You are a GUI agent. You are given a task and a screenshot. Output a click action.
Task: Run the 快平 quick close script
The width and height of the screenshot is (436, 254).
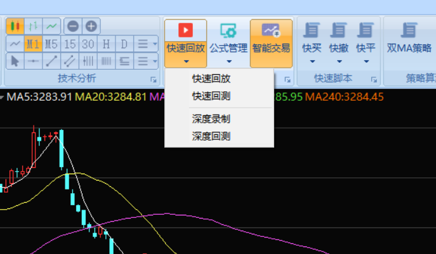pyautogui.click(x=366, y=37)
